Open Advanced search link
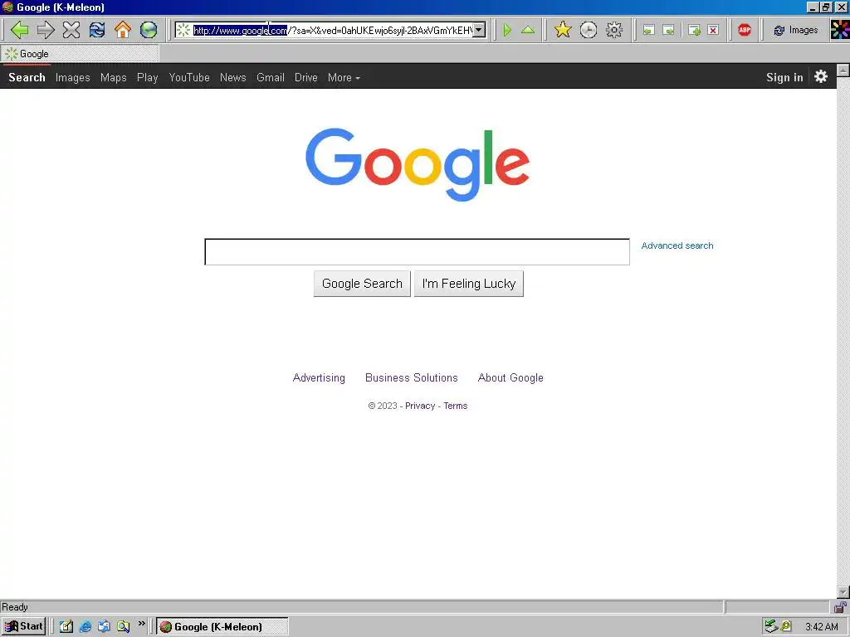850x637 pixels. click(x=677, y=246)
